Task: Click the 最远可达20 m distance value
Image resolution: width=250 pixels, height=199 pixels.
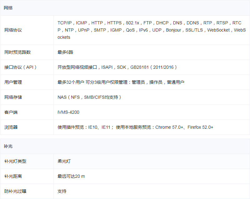Action: pyautogui.click(x=71, y=176)
